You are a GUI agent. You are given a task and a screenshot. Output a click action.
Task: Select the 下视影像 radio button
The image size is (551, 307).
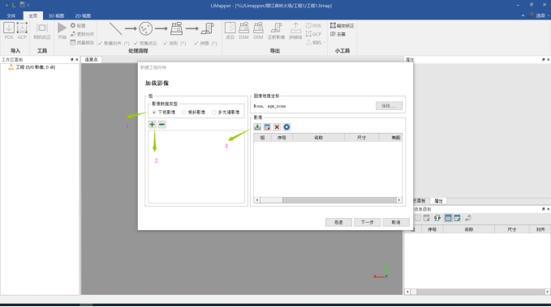click(154, 113)
